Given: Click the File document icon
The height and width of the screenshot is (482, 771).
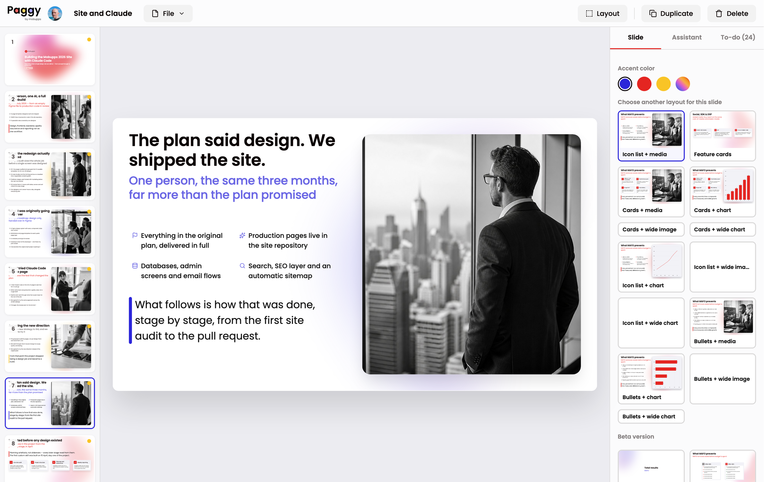Looking at the screenshot, I should pos(155,13).
